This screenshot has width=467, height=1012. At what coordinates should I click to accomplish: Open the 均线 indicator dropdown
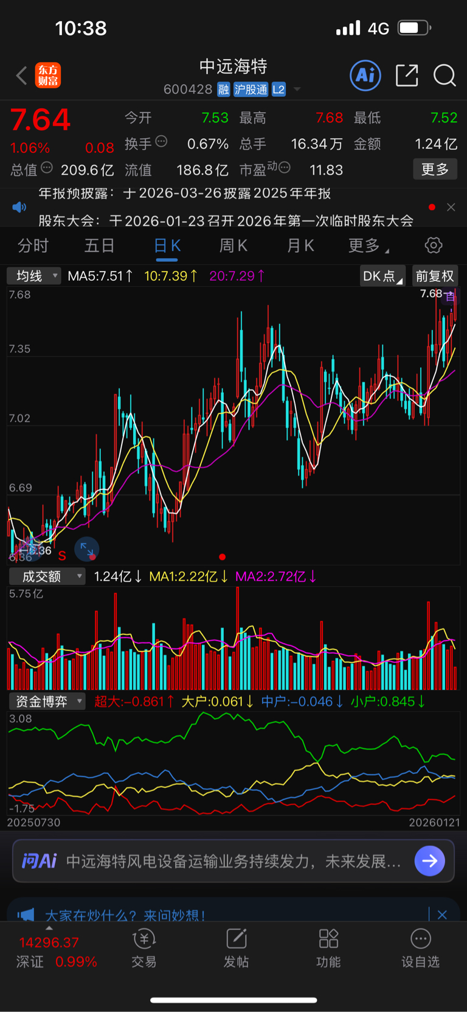click(34, 276)
